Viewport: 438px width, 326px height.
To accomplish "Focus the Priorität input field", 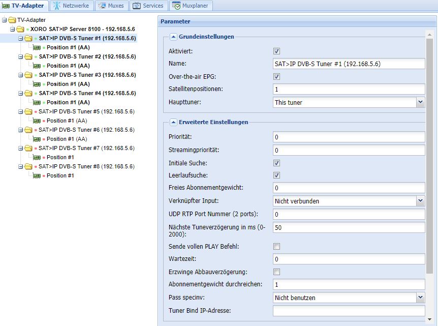I will [349, 137].
